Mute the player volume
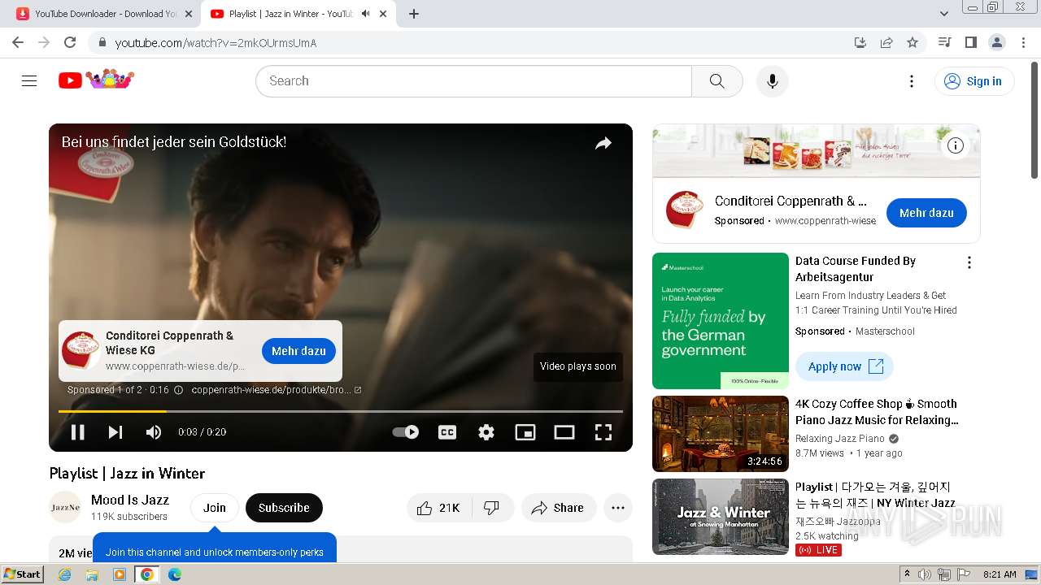The height and width of the screenshot is (585, 1041). 153,431
